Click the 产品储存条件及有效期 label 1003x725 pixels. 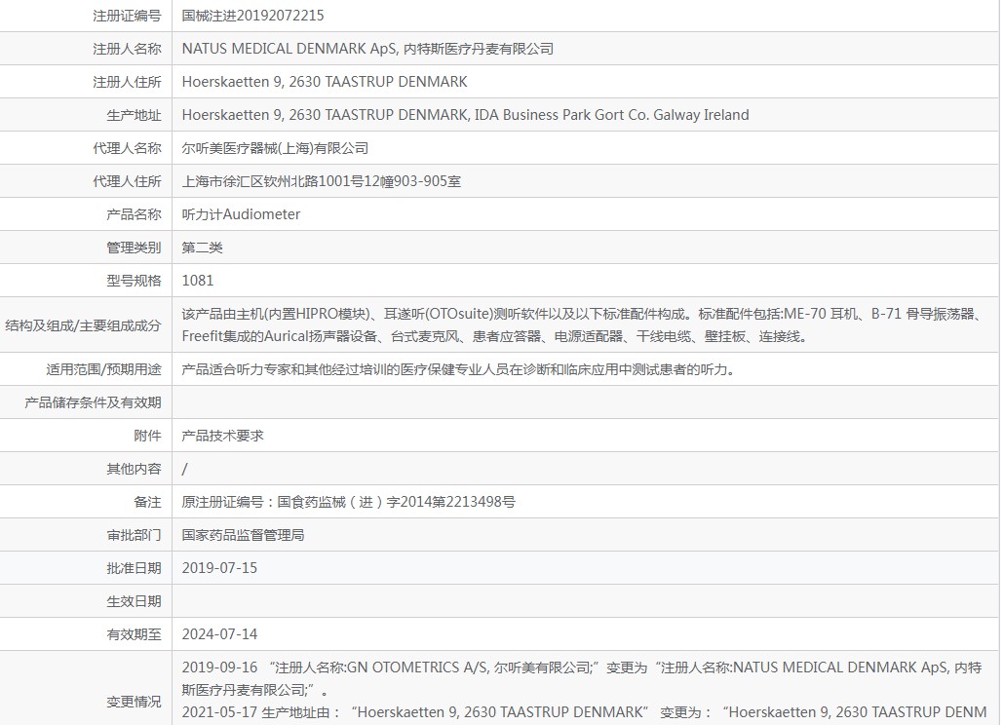93,402
